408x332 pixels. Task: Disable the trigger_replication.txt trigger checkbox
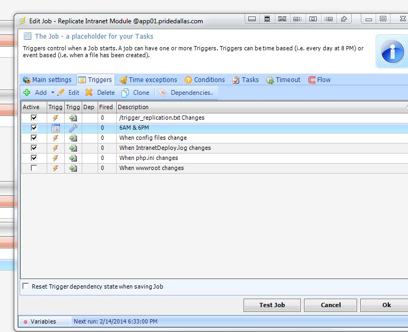pyautogui.click(x=34, y=118)
